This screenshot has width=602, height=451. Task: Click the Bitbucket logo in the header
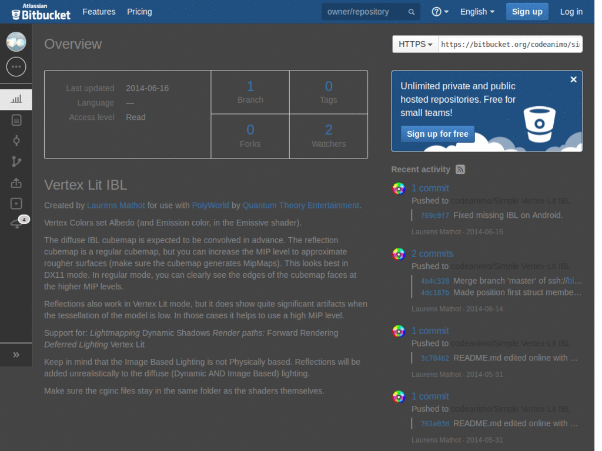click(40, 11)
